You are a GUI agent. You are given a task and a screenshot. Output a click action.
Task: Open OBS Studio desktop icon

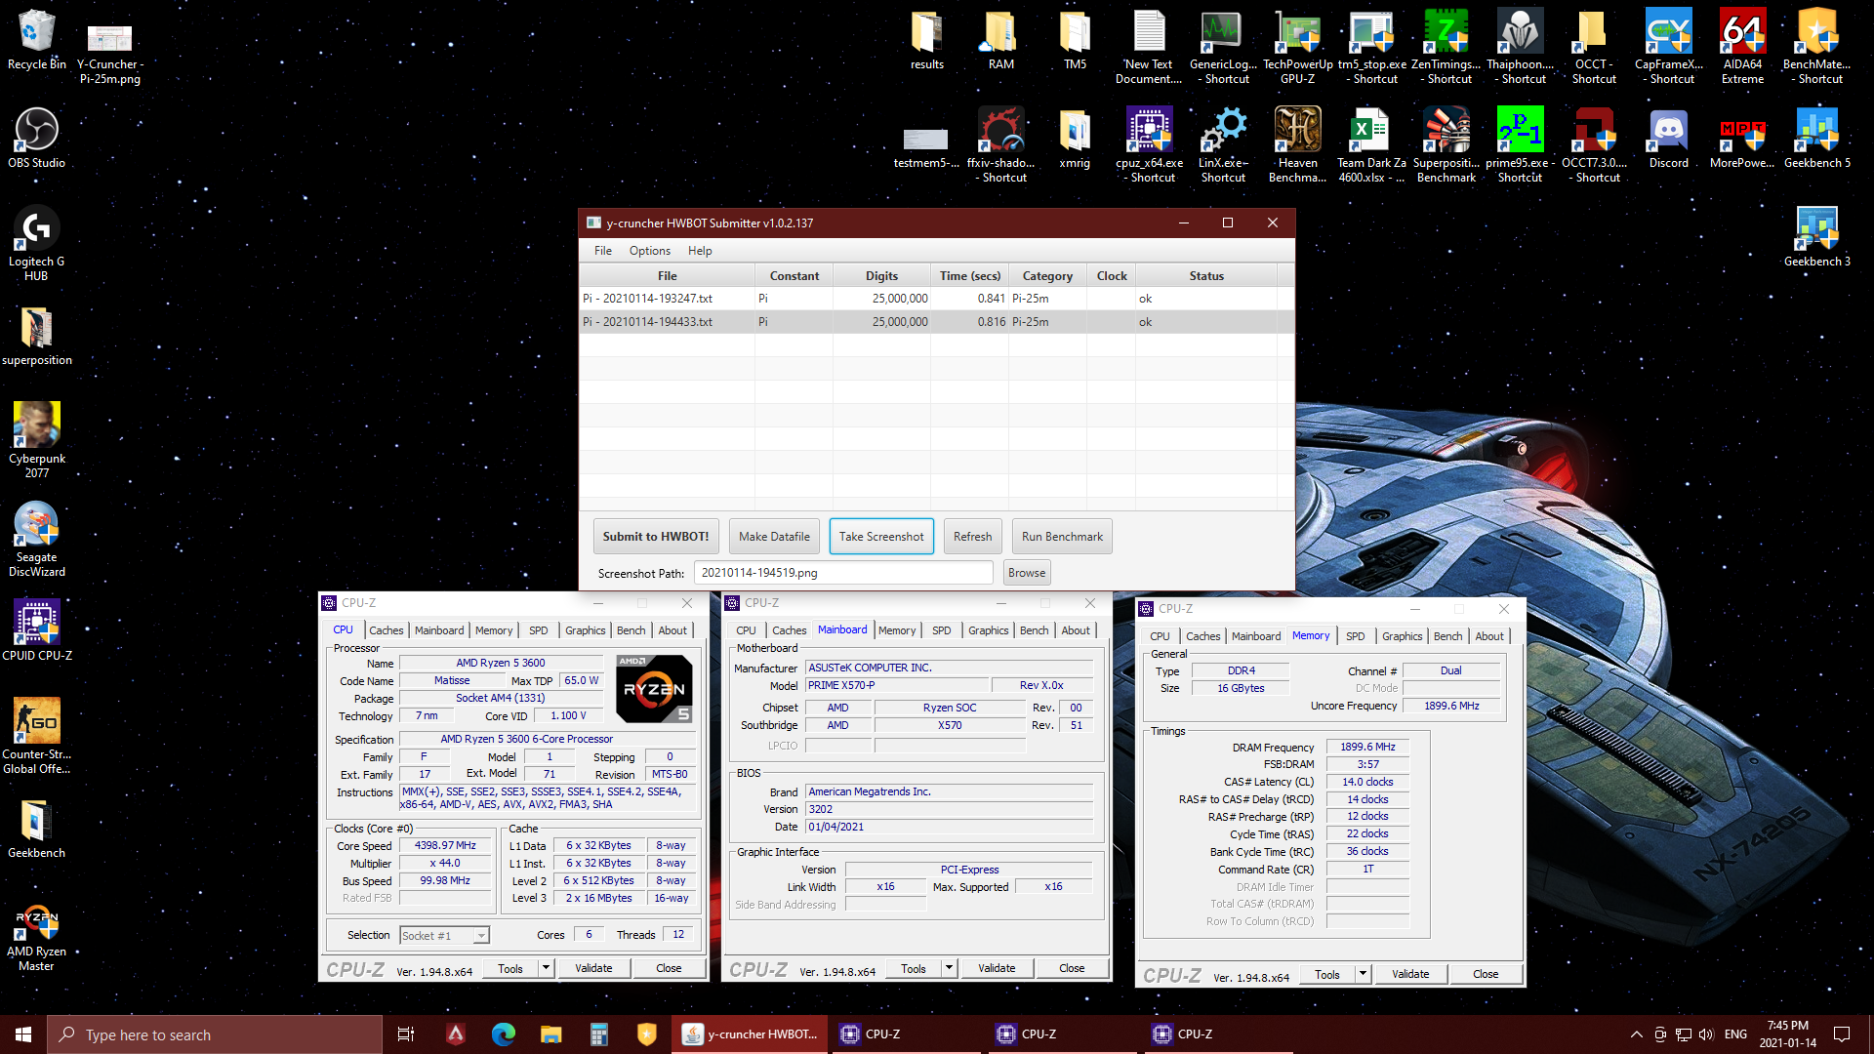(37, 138)
